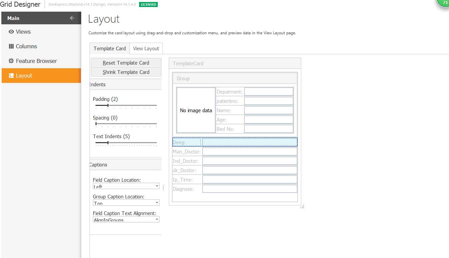Click the Bed No input field
Viewport: 449px width, 258px height.
click(x=269, y=129)
